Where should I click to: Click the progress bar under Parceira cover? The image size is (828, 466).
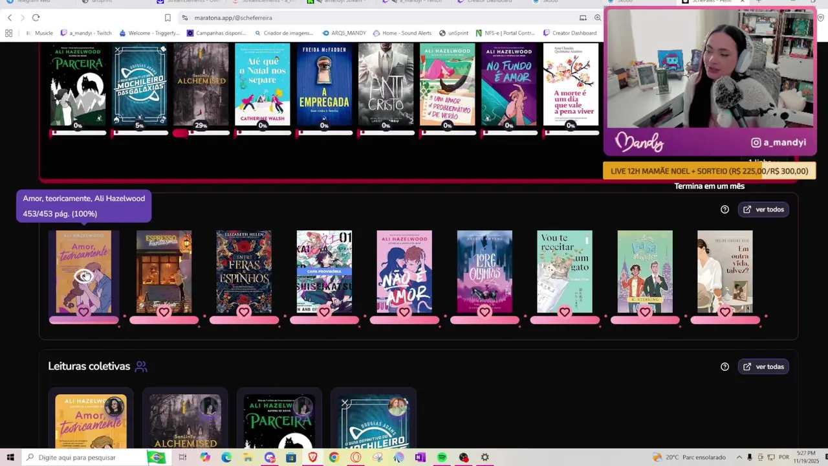pyautogui.click(x=78, y=133)
